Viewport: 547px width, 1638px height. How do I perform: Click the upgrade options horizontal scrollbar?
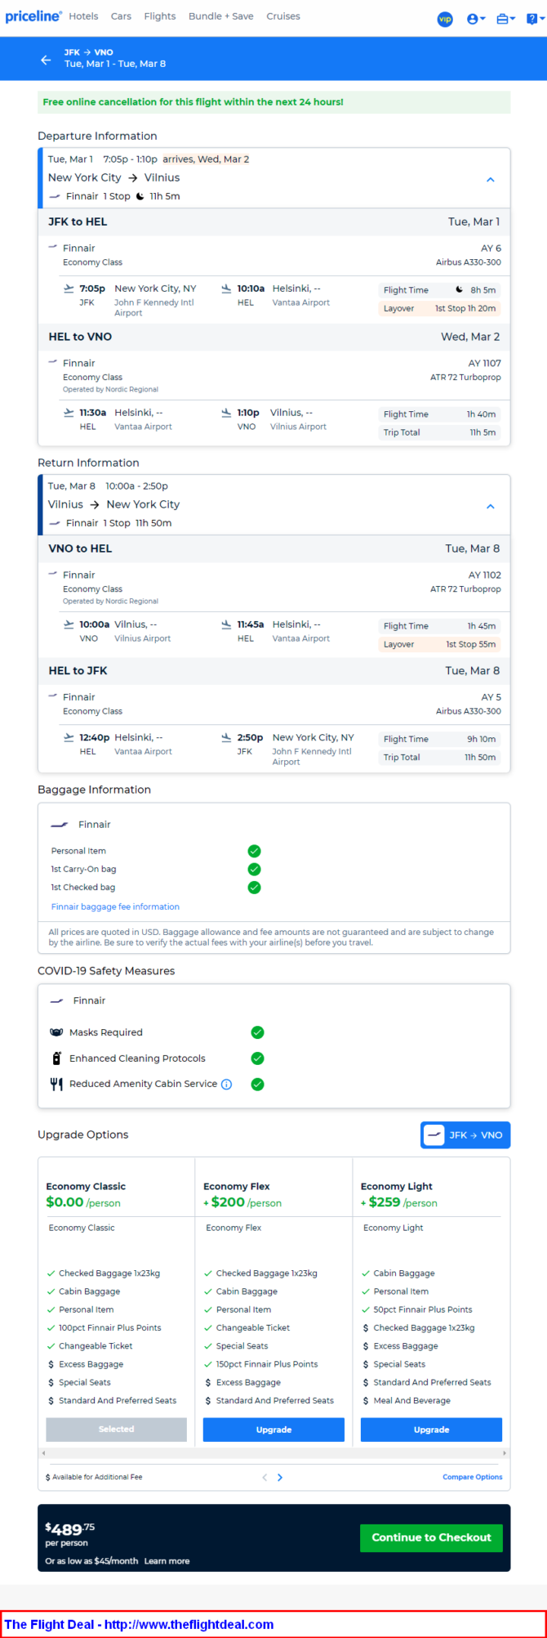tap(273, 1453)
